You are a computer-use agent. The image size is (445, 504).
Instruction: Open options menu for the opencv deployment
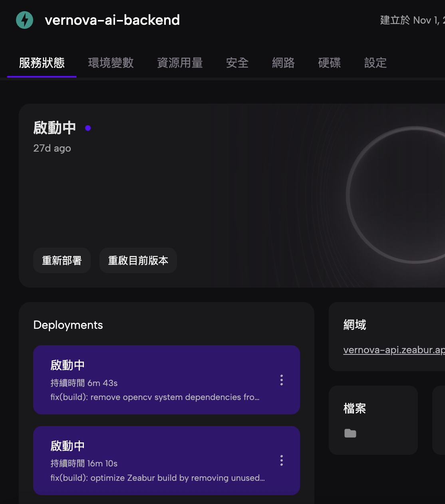(282, 380)
